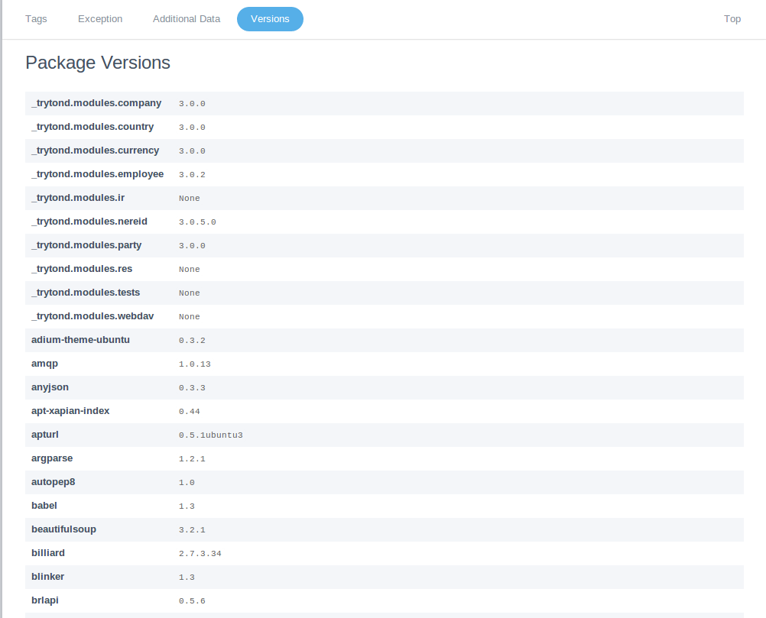
Task: Click the 1.0 version value
Action: [187, 483]
